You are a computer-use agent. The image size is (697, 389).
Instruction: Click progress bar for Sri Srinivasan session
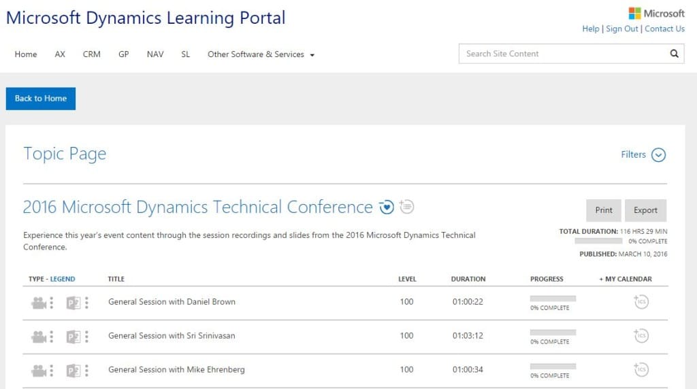point(553,332)
